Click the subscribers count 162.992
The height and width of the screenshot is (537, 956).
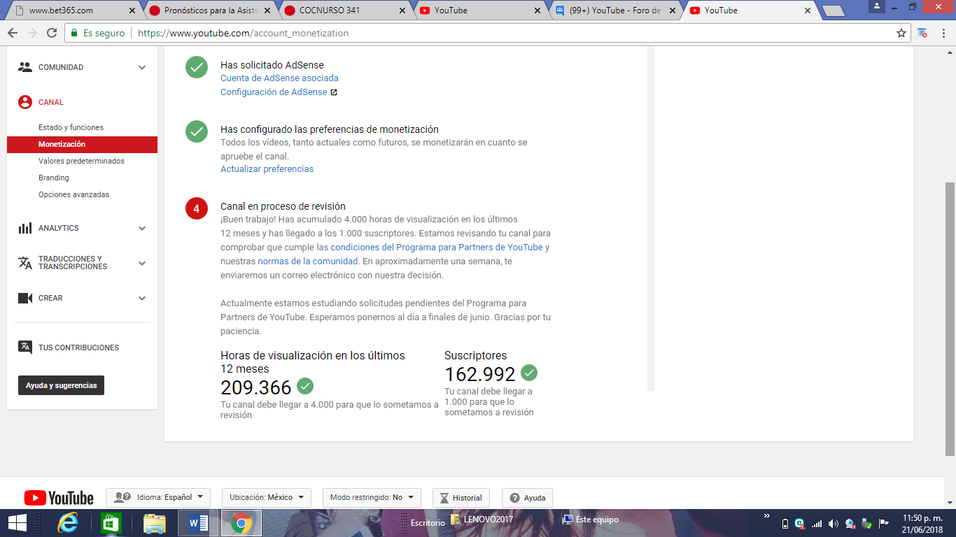pos(480,375)
